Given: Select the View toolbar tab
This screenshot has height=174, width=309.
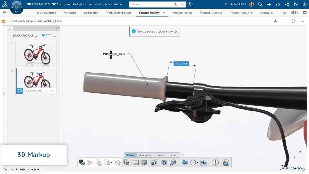Looking at the screenshot, I should tap(160, 155).
